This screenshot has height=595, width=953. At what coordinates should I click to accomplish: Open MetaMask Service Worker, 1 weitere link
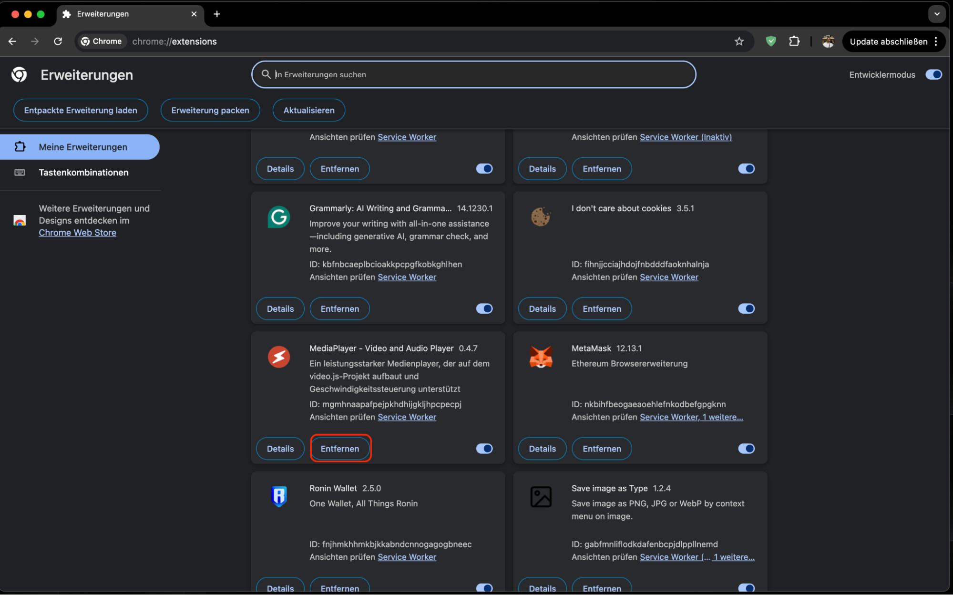(691, 417)
